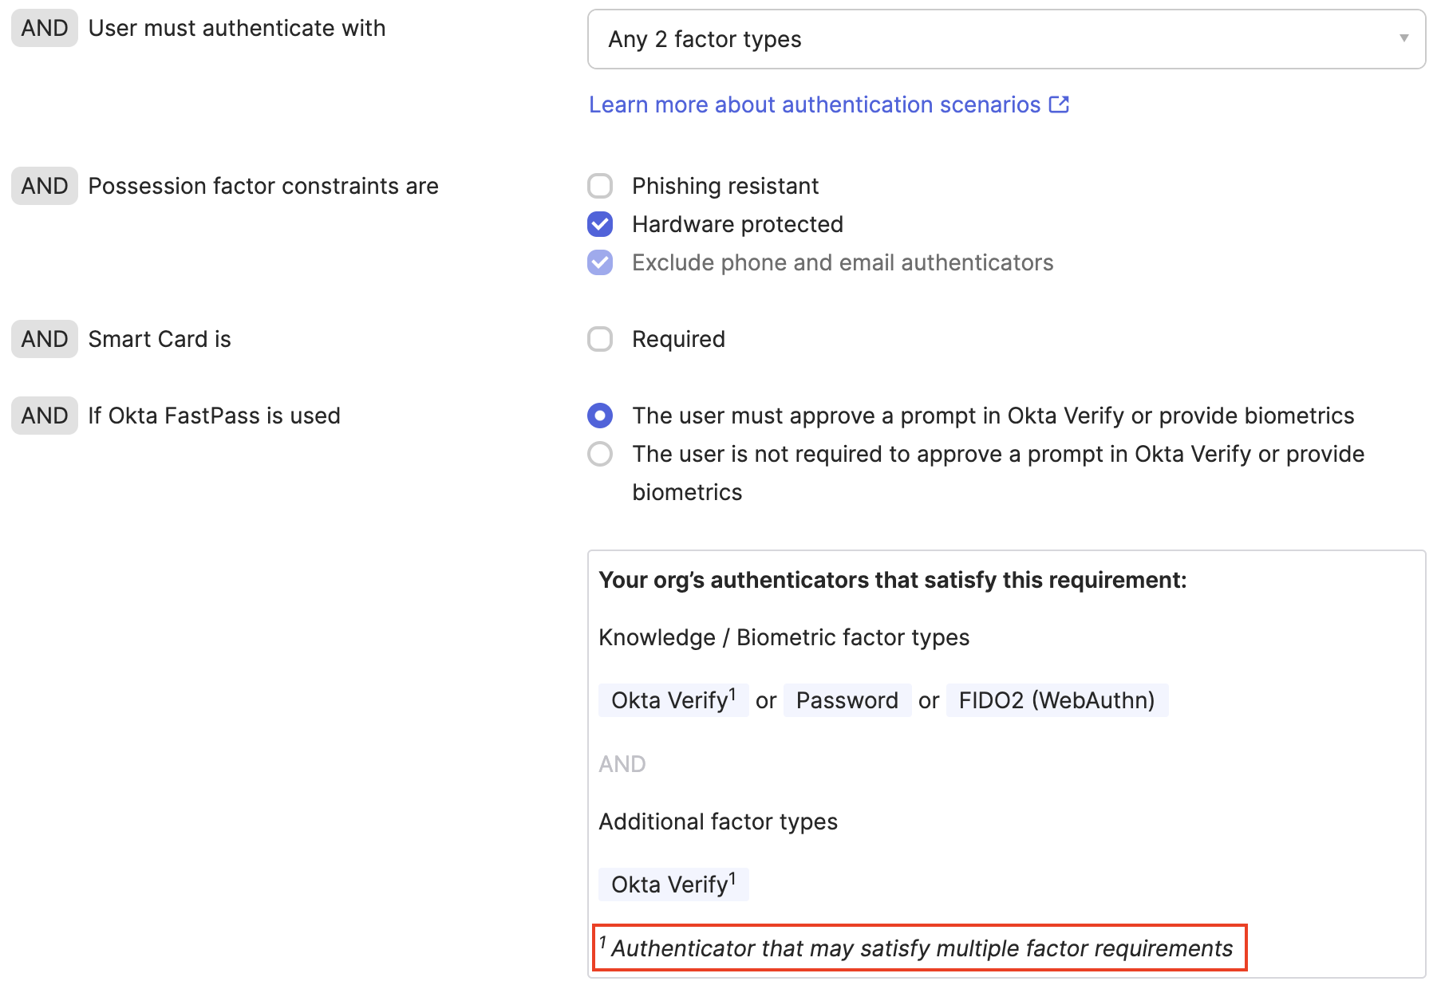Click Okta Verify chip under Additional factor types
Screen dimensions: 1441x989
(x=673, y=885)
